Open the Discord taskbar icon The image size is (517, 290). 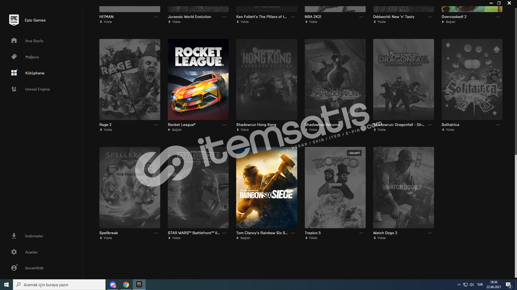(113, 285)
